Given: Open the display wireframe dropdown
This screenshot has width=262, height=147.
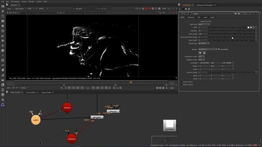Looking at the screenshot, I should [x=208, y=49].
